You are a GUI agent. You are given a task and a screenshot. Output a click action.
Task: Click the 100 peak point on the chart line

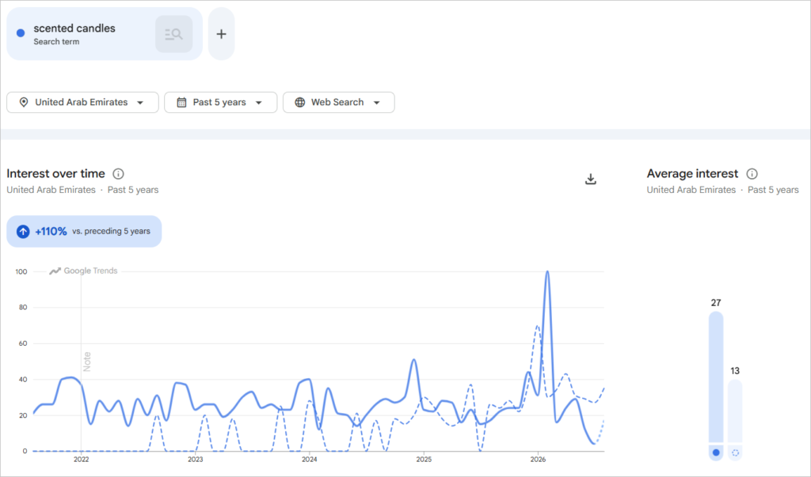click(x=547, y=272)
